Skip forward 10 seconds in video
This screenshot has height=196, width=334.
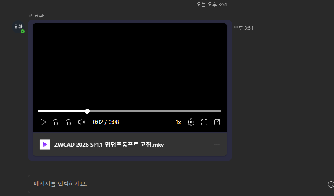(x=69, y=122)
